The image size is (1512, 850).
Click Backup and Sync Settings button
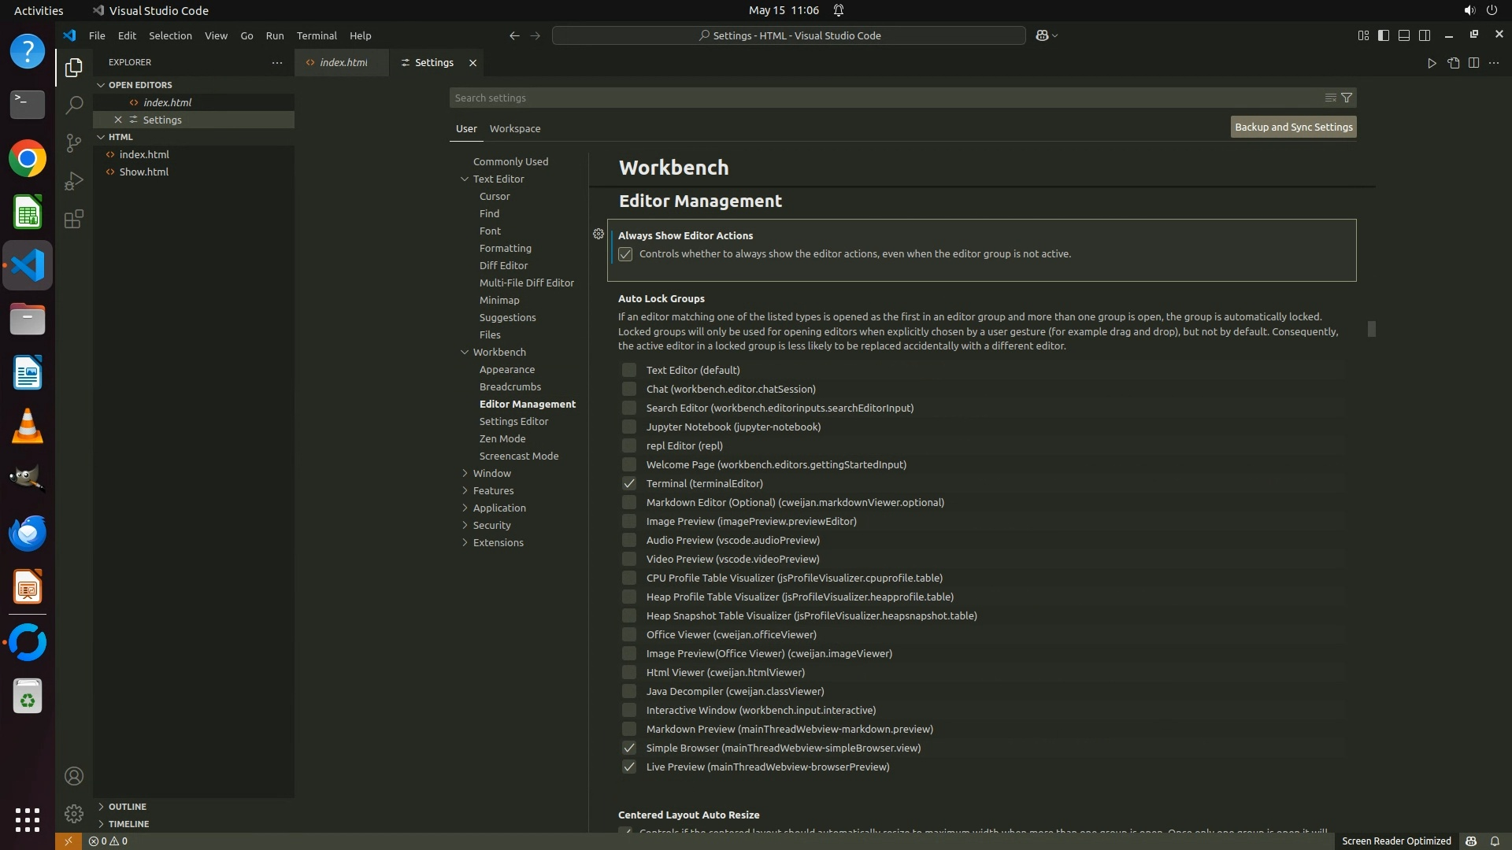click(x=1293, y=127)
